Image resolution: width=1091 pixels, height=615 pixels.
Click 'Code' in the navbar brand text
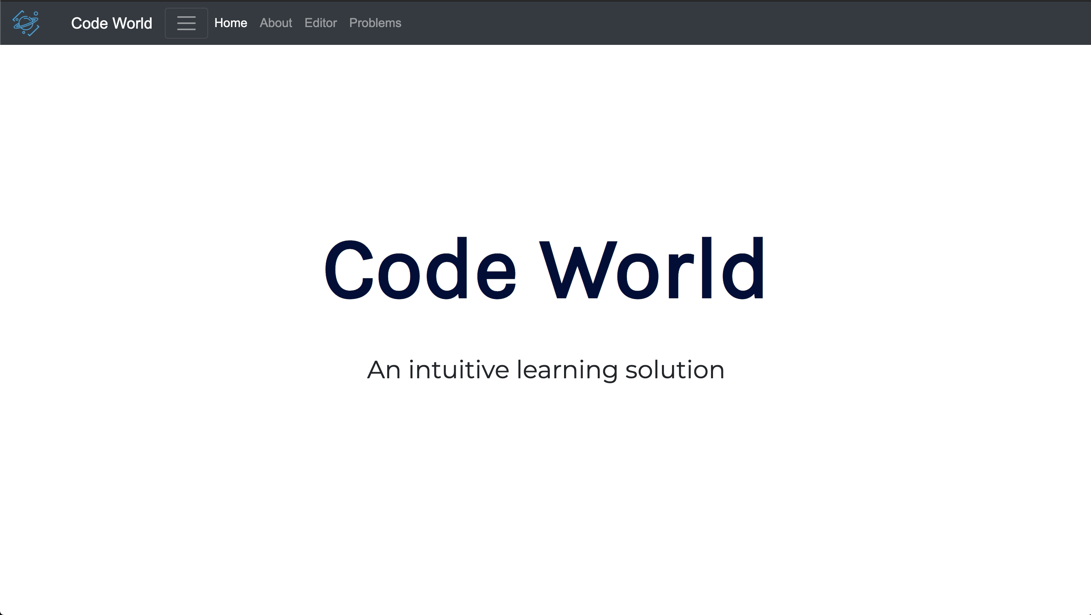coord(89,23)
